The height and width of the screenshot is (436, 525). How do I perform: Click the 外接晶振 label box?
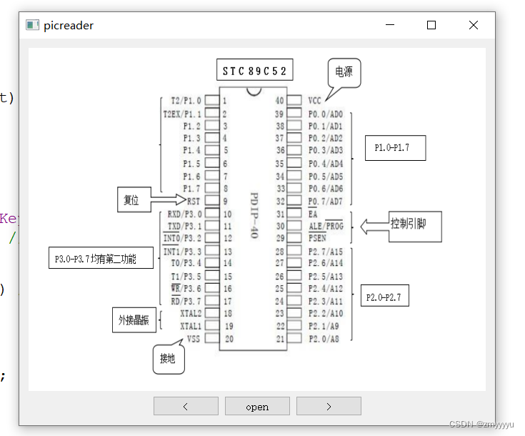pos(134,320)
